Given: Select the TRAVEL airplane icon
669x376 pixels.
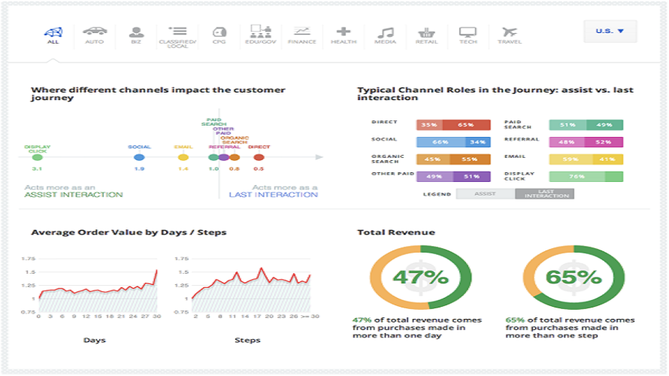Looking at the screenshot, I should (510, 32).
